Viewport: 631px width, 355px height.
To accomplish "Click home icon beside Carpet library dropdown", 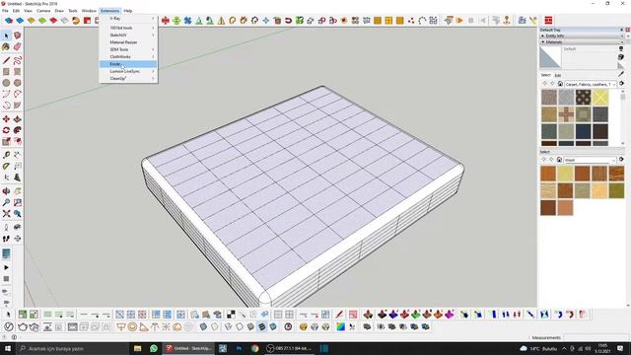I will point(560,84).
